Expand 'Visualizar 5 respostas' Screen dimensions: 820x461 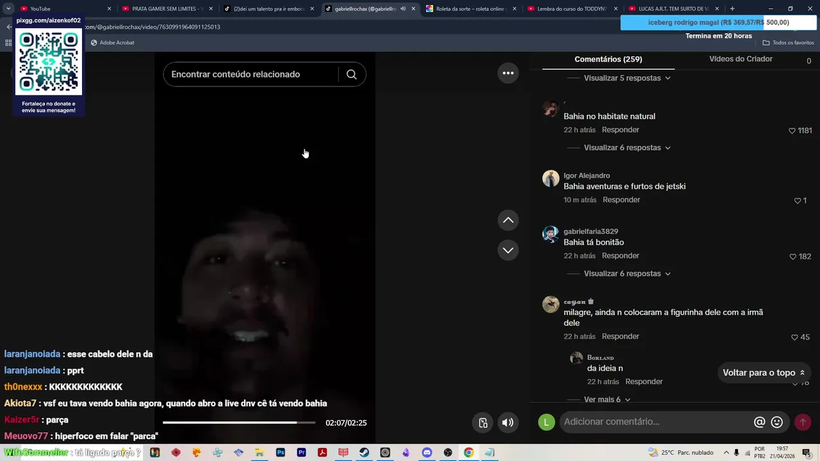627,78
